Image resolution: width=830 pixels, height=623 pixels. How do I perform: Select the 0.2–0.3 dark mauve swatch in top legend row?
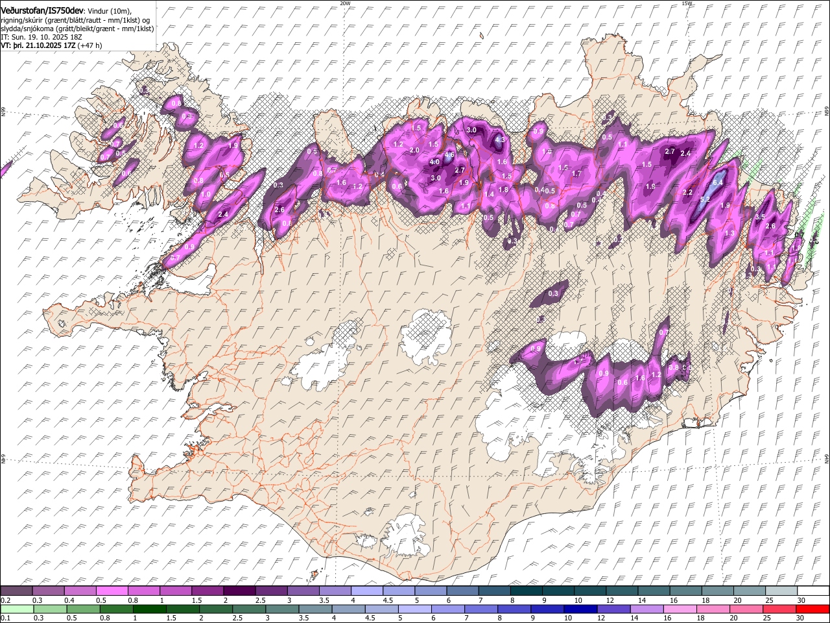[16, 591]
